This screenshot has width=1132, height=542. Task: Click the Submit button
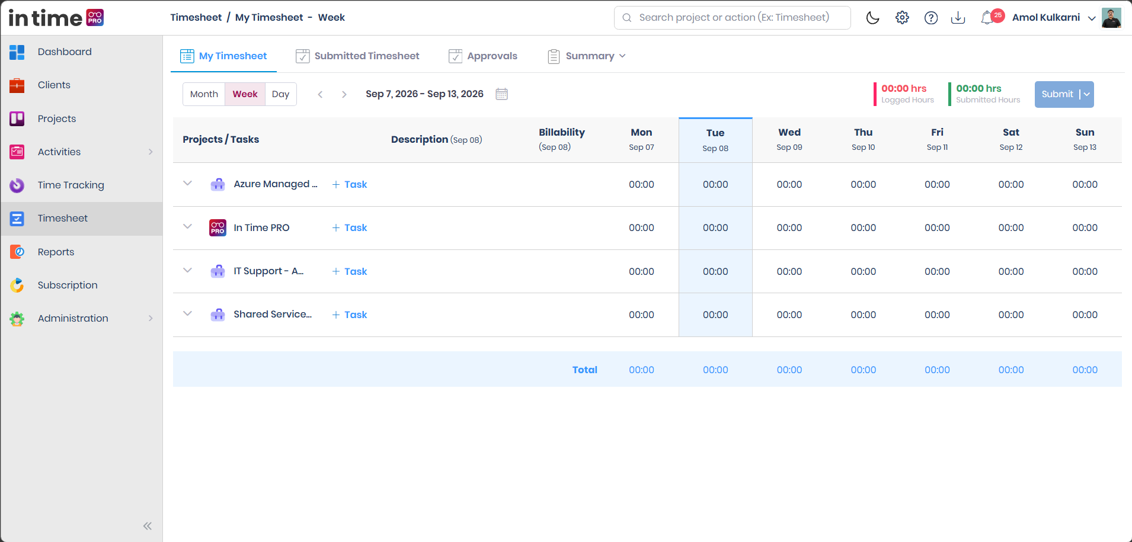pos(1057,94)
